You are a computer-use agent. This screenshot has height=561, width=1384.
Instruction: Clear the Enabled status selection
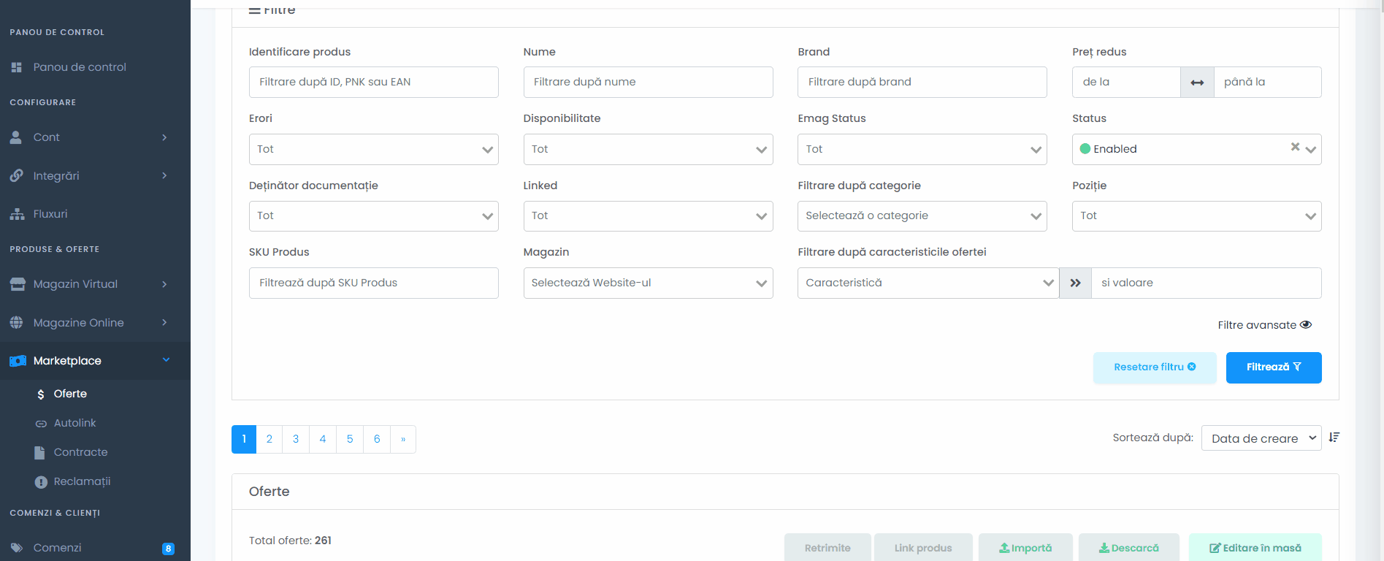[x=1295, y=147]
